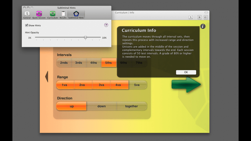
Task: Uncheck the Show Hints checkbox
Action: coord(27,26)
